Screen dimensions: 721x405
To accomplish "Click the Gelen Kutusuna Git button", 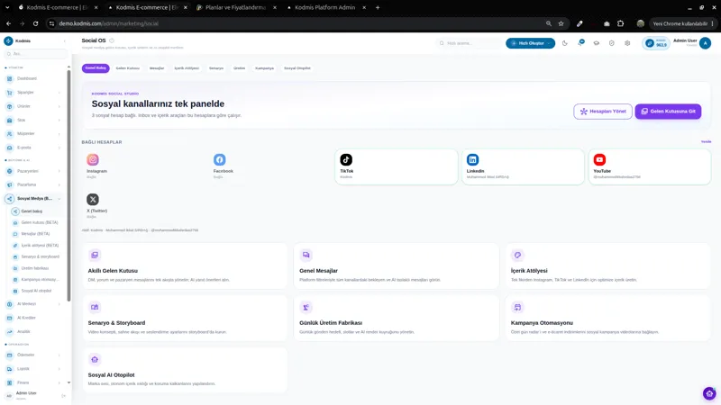I will click(668, 111).
